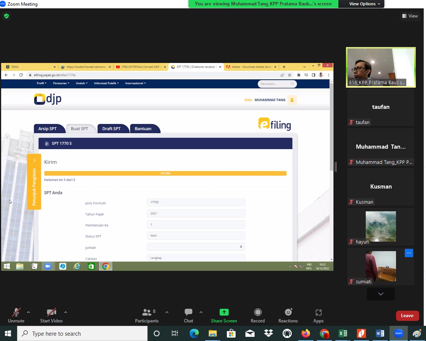Viewport: 426px width, 341px height.
Task: Expand the View Options dropdown
Action: point(362,4)
